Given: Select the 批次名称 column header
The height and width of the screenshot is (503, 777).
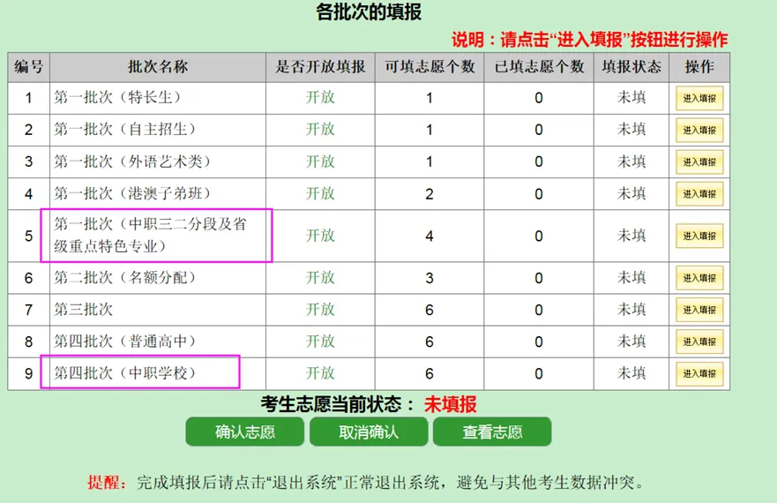Looking at the screenshot, I should click(158, 67).
